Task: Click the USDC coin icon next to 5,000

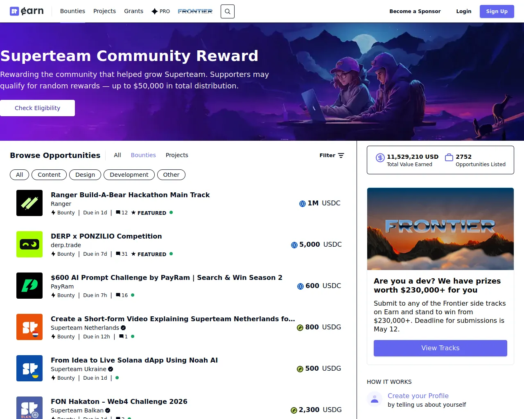Action: (x=294, y=245)
